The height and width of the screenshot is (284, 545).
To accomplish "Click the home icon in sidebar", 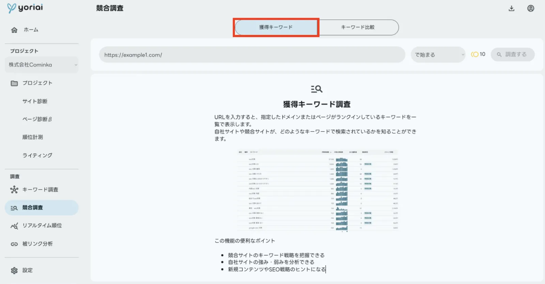I will click(x=14, y=30).
